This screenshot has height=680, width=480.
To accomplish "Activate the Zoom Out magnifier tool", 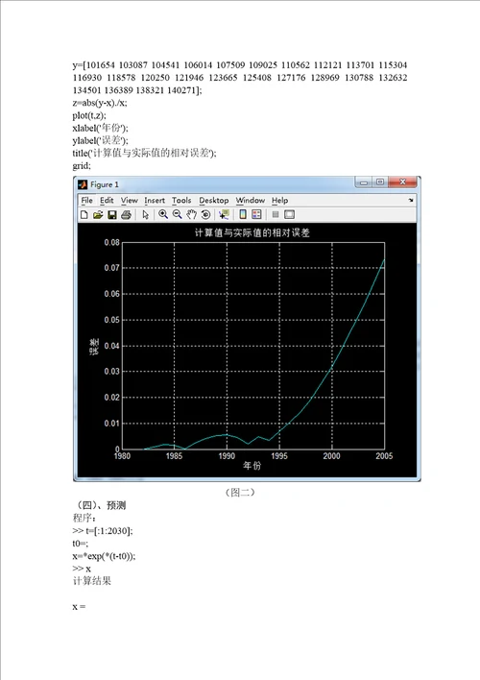I will click(x=177, y=214).
